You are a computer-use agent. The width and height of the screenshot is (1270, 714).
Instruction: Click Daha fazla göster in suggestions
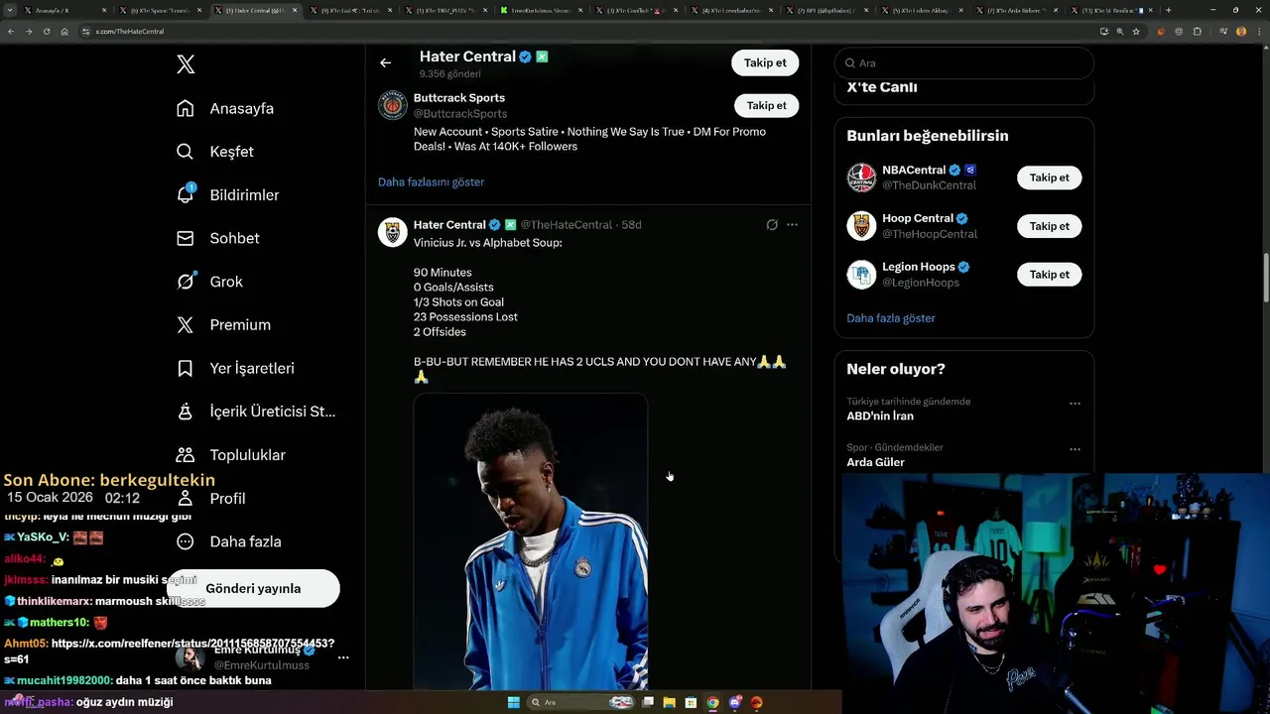pos(891,318)
